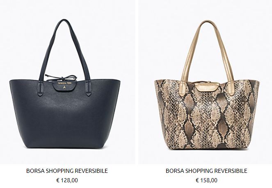272x188 pixels.
Task: Click the leather bow tie on the navy bag
Action: click(x=61, y=77)
